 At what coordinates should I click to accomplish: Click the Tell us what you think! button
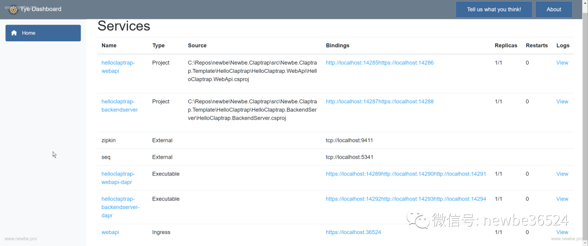494,9
